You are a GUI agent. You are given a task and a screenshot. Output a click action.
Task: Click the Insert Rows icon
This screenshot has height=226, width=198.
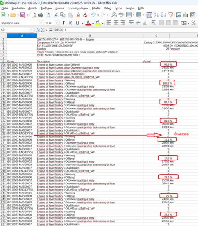click(x=129, y=15)
